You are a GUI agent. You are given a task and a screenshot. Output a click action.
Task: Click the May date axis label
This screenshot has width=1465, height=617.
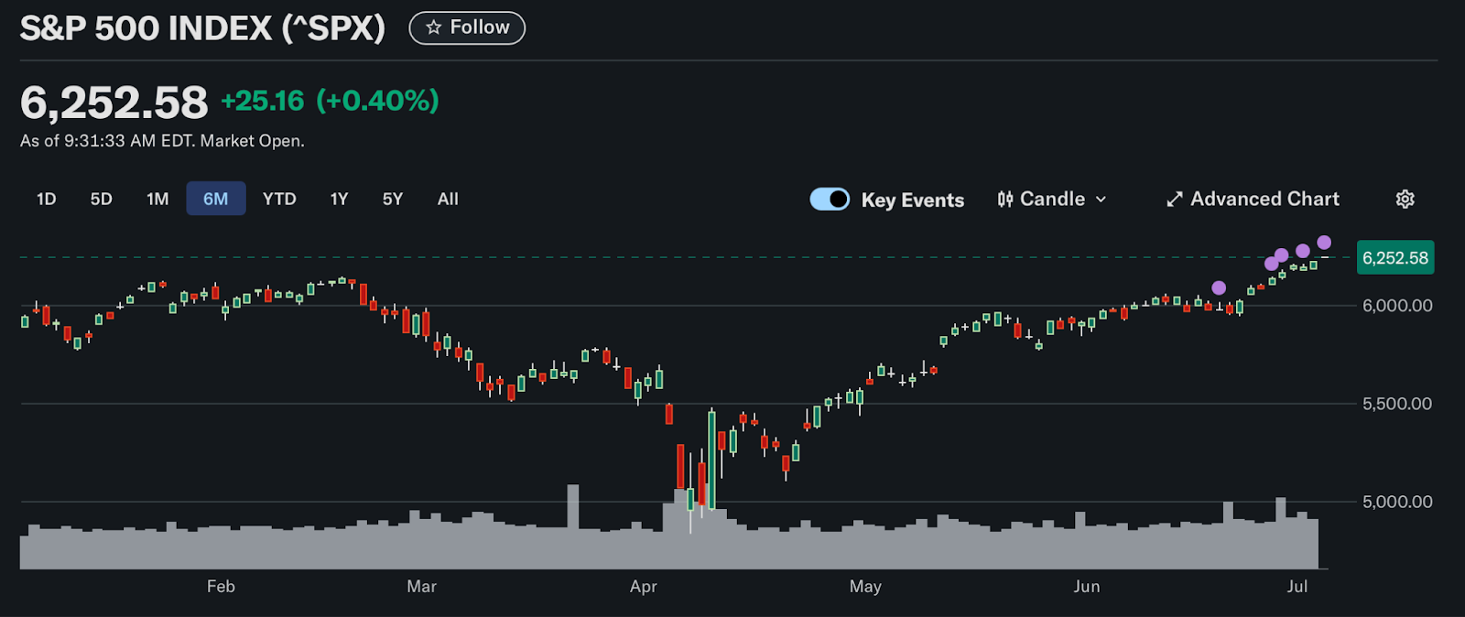(865, 587)
